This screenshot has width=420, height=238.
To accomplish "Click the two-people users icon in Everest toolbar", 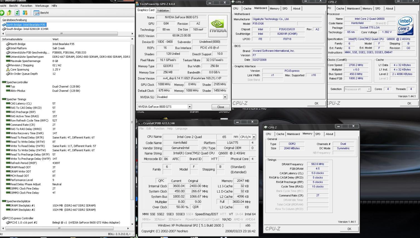I will pyautogui.click(x=25, y=13).
